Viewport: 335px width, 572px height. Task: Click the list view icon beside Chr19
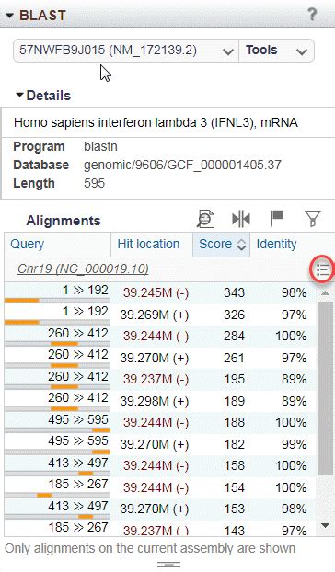[323, 270]
